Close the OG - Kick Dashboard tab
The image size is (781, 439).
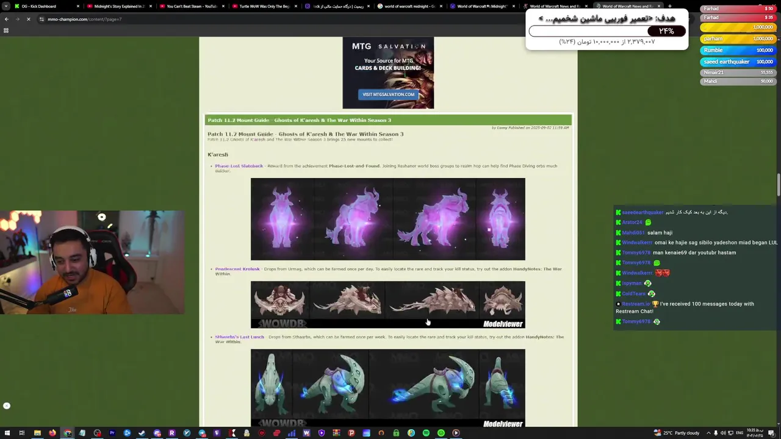pyautogui.click(x=78, y=6)
